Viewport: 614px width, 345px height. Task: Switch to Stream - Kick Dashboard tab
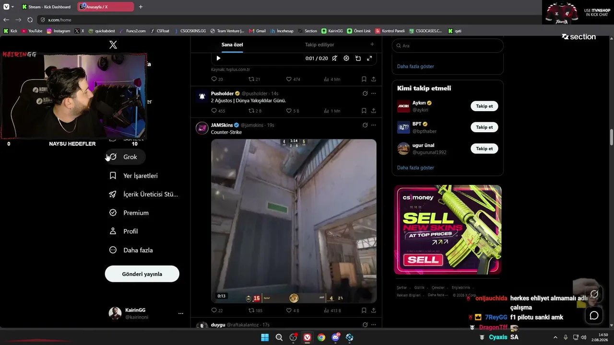48,7
